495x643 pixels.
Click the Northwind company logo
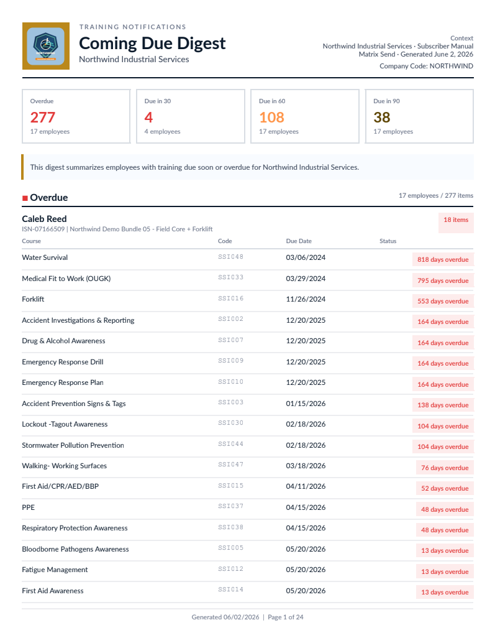[46, 46]
